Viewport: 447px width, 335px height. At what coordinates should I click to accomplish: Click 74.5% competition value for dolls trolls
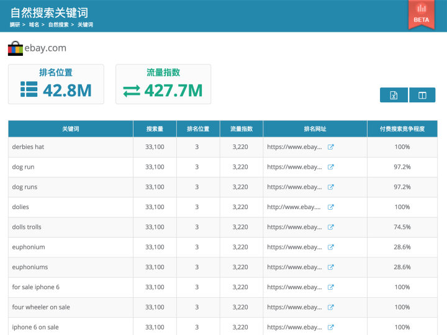(402, 227)
